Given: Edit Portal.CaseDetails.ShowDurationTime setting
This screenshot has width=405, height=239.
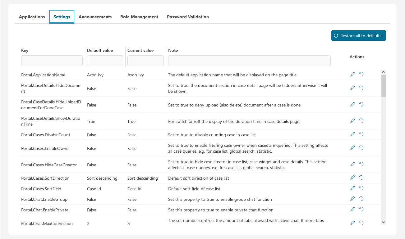Looking at the screenshot, I should [352, 121].
